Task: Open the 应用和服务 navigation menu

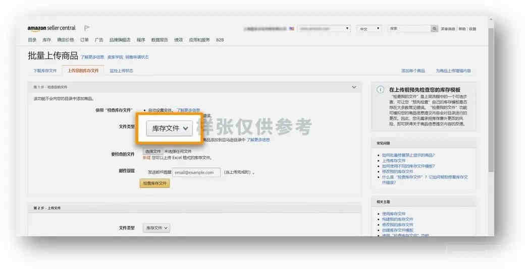Action: click(x=199, y=40)
